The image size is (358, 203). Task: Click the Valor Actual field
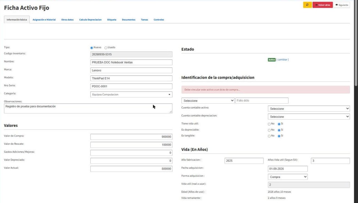131,169
